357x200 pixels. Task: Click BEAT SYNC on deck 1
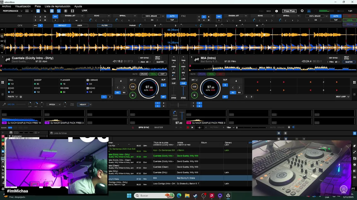[x=158, y=58]
